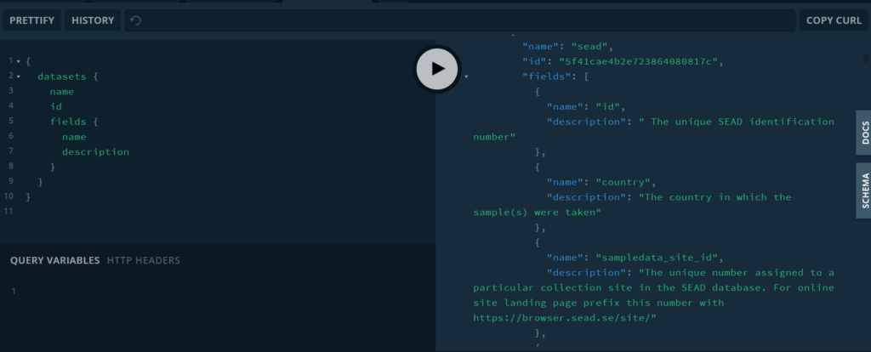
Task: Collapse the datasets block at line 2
Action: point(19,76)
